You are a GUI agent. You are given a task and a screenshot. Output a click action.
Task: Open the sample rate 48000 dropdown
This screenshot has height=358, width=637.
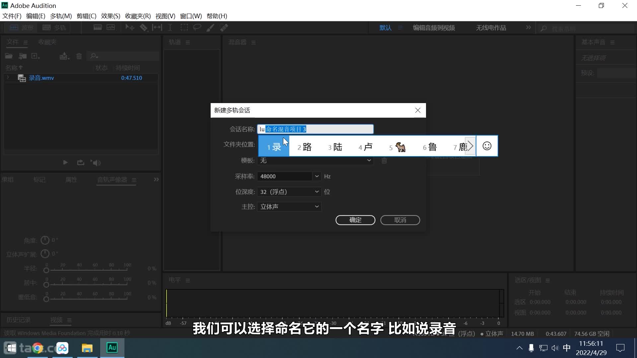click(x=317, y=176)
